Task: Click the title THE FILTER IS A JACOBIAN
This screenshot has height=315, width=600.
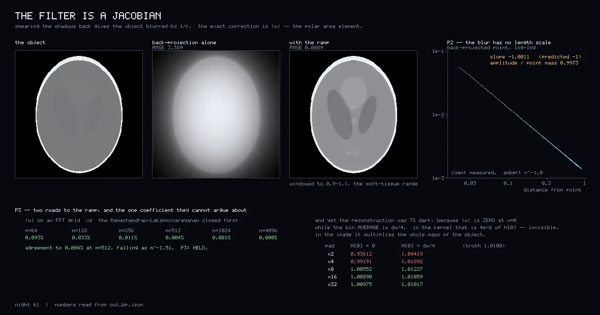Action: 88,16
